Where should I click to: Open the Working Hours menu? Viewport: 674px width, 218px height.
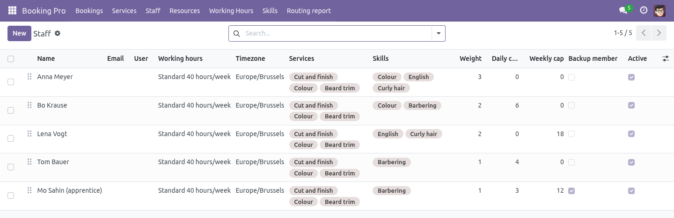point(231,10)
